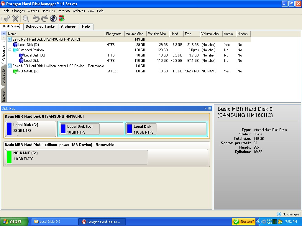Image resolution: width=302 pixels, height=226 pixels.
Task: Click the Disk Map panel detach button
Action: click(210, 108)
